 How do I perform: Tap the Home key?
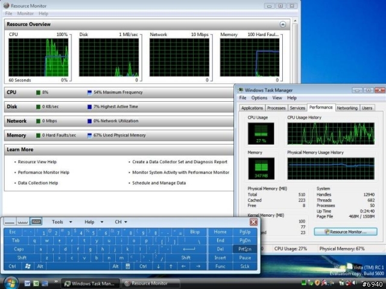click(x=220, y=232)
